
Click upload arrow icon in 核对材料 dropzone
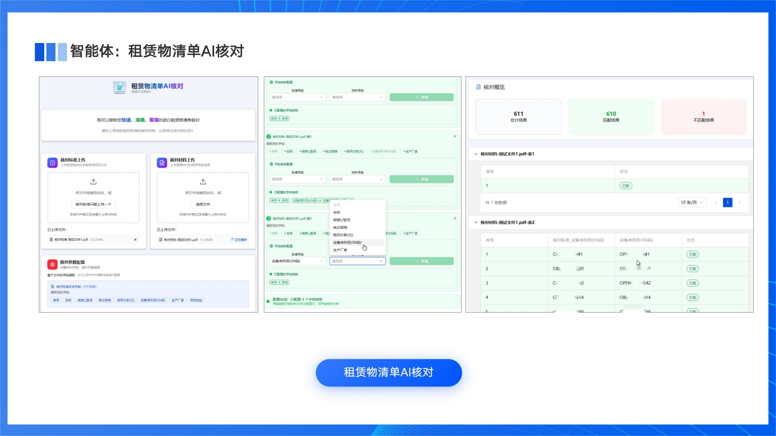pos(203,182)
